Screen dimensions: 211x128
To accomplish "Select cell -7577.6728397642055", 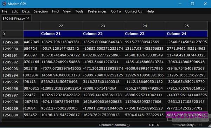I will click(x=61, y=68).
